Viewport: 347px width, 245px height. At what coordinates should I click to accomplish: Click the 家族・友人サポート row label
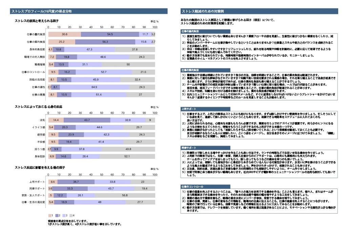click(33, 196)
